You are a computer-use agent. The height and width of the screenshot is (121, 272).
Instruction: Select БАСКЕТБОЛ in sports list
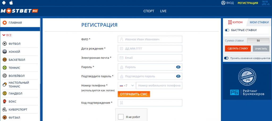click(20, 60)
